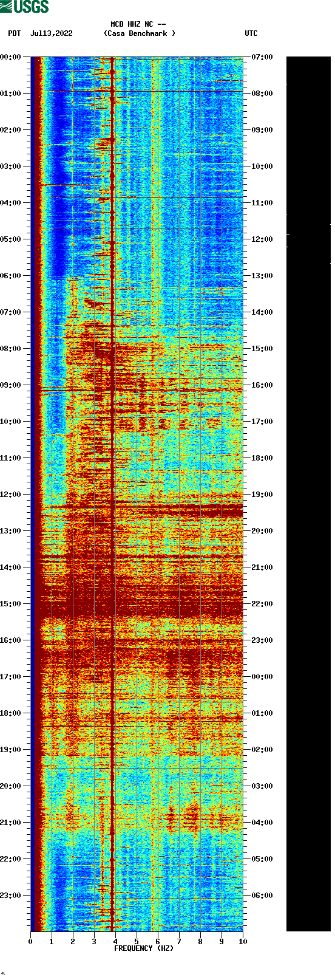Click the 03:00 PDT time label

11,166
